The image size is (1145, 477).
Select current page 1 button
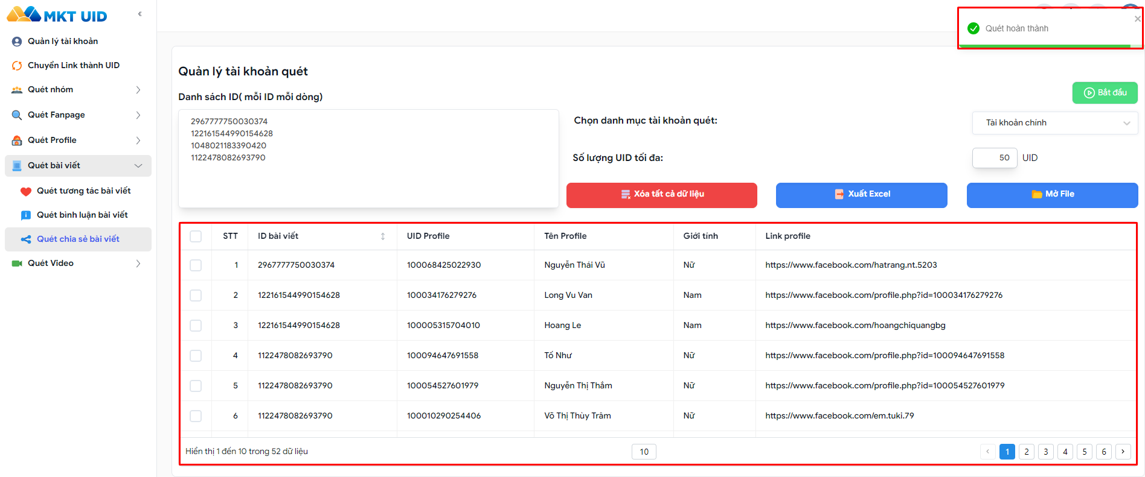coord(1007,452)
